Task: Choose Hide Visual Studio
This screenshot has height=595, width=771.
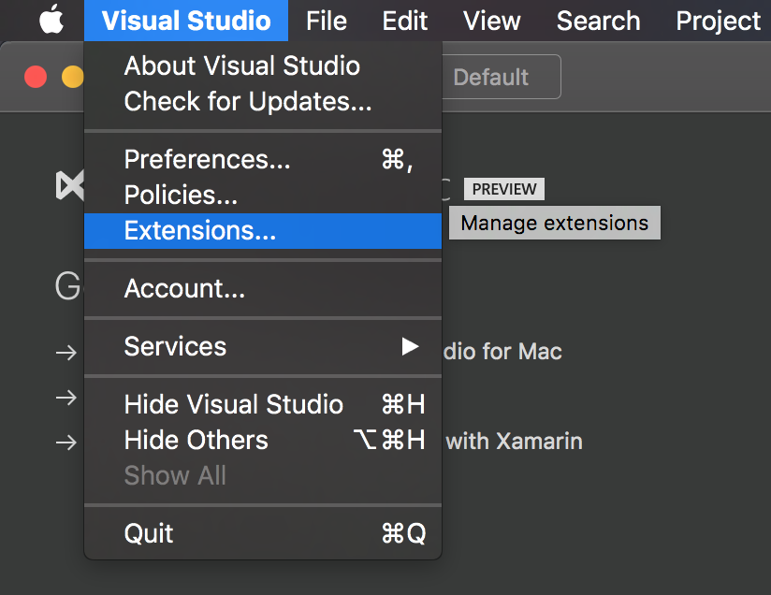Action: coord(263,404)
